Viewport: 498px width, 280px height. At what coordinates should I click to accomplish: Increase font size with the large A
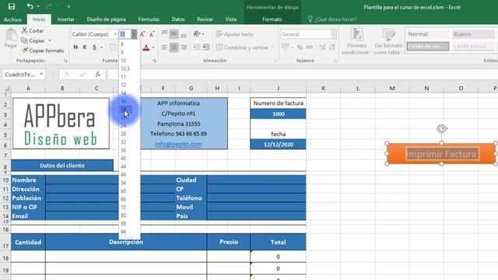click(142, 34)
